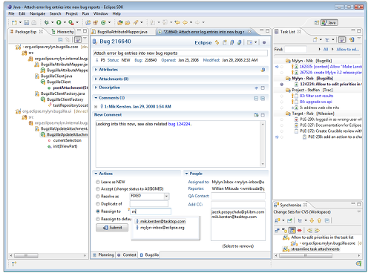371x276 pixels.
Task: Click Package Explorer horizontal scrollbar thumb
Action: [26, 255]
